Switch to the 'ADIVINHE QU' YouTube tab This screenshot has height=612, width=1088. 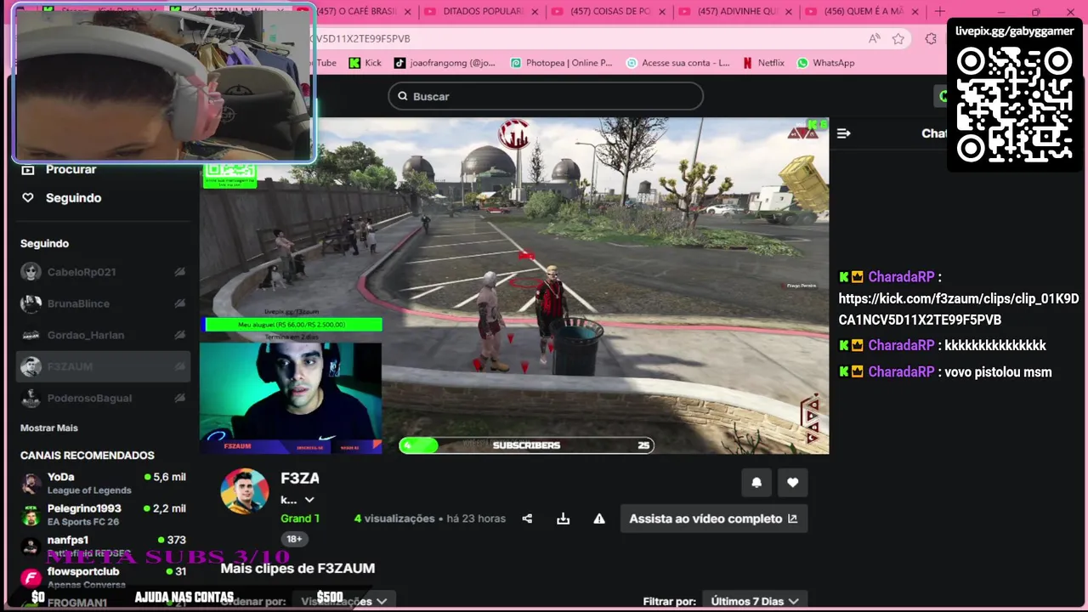point(735,12)
